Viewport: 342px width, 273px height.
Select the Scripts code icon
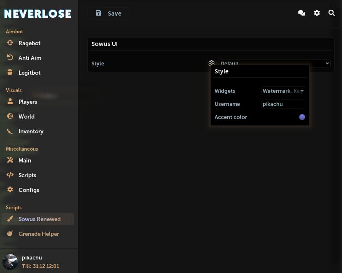10,175
